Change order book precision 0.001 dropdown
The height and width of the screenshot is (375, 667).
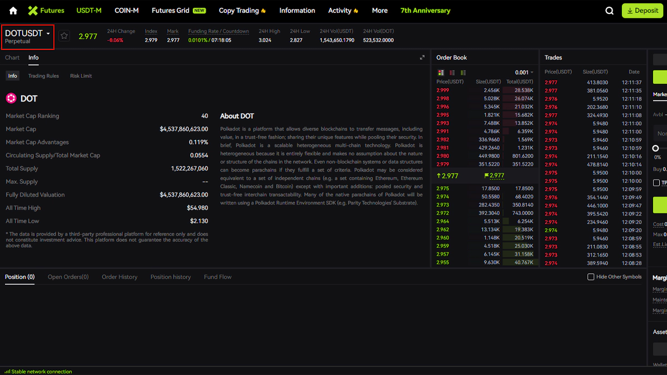[x=524, y=73]
